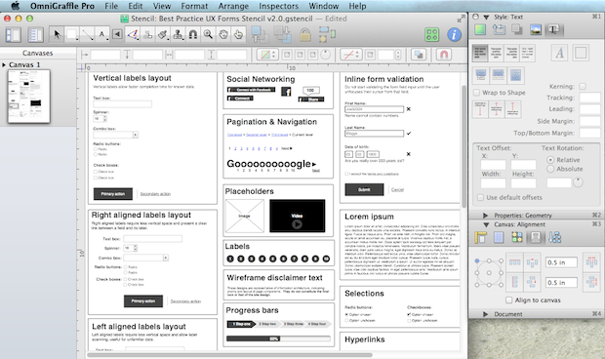Collapse the Canvas: Alignment section
Image resolution: width=605 pixels, height=359 pixels.
486,224
